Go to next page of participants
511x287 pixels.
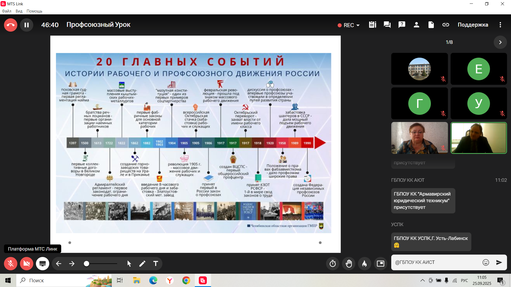500,42
